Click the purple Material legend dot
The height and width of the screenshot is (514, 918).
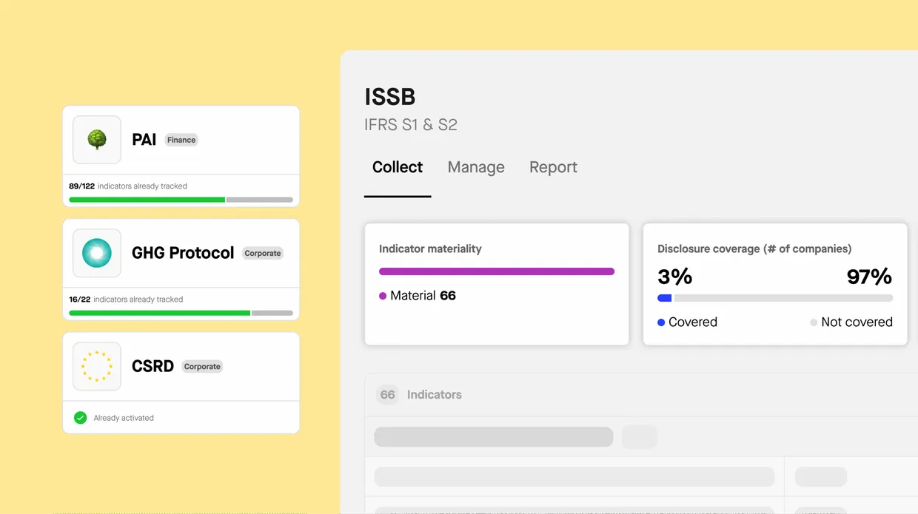[383, 296]
